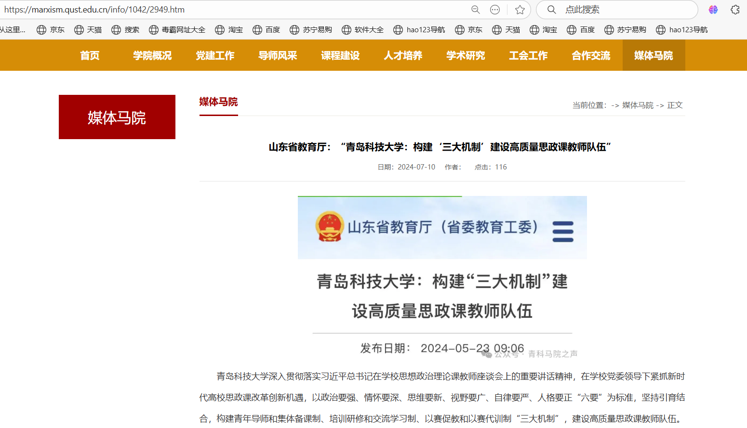Image resolution: width=747 pixels, height=428 pixels.
Task: Open the colorful brain extension icon
Action: pos(713,10)
